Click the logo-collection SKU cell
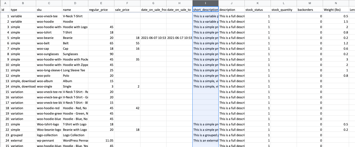This screenshot has width=355, height=147. click(x=49, y=135)
